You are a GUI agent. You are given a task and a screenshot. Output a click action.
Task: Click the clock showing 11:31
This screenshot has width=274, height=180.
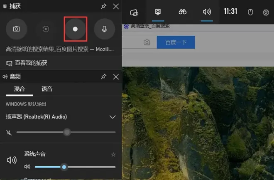(x=231, y=11)
